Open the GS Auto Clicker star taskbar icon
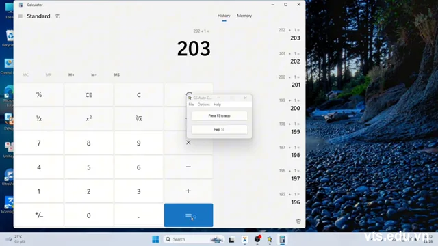 (270, 239)
